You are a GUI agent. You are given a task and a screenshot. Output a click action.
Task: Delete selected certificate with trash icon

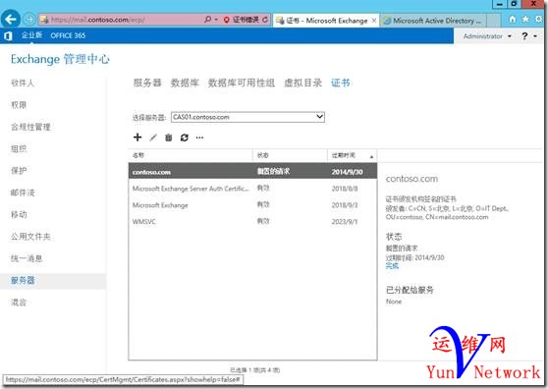[x=169, y=138]
